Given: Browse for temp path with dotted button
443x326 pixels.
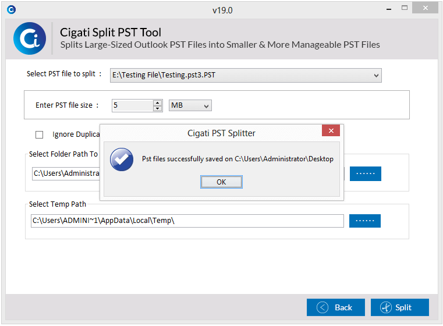Looking at the screenshot, I should click(365, 221).
